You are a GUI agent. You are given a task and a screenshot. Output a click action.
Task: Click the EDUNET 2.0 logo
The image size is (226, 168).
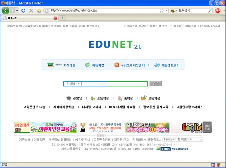click(115, 45)
